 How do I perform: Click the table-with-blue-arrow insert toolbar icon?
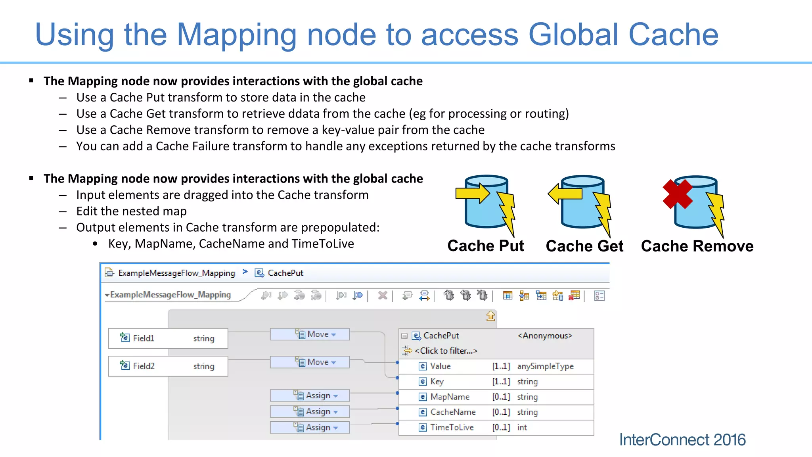click(x=541, y=296)
